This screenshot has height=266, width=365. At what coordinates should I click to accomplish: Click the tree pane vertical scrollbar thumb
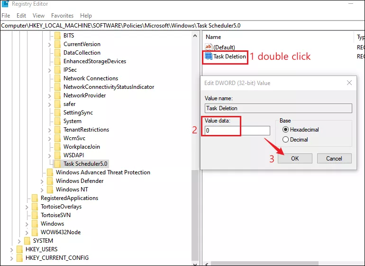pyautogui.click(x=195, y=216)
